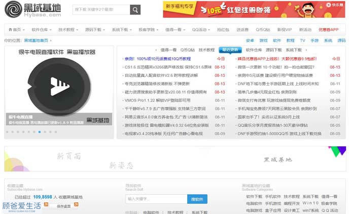
Task: Select the first carousel dot
Action: click(7, 132)
